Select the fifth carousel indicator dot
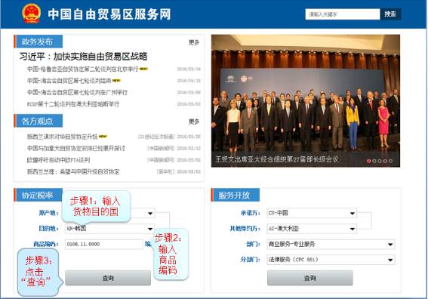428x299 pixels. (x=390, y=161)
